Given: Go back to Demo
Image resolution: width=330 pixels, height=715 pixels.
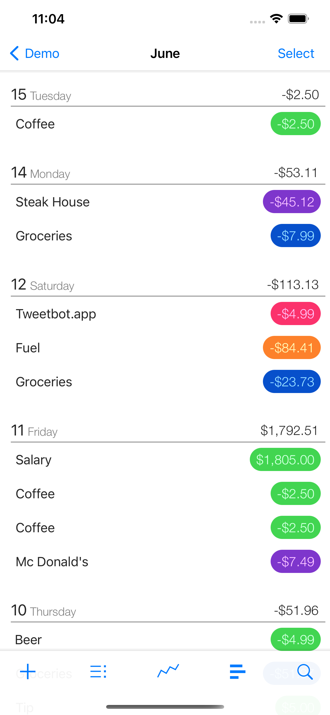Looking at the screenshot, I should tap(42, 53).
